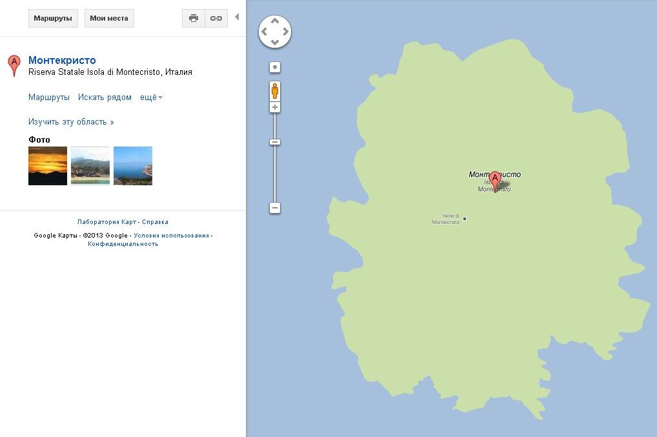Expand the "ещё" dropdown menu
Screen dimensions: 657x437
coord(151,97)
